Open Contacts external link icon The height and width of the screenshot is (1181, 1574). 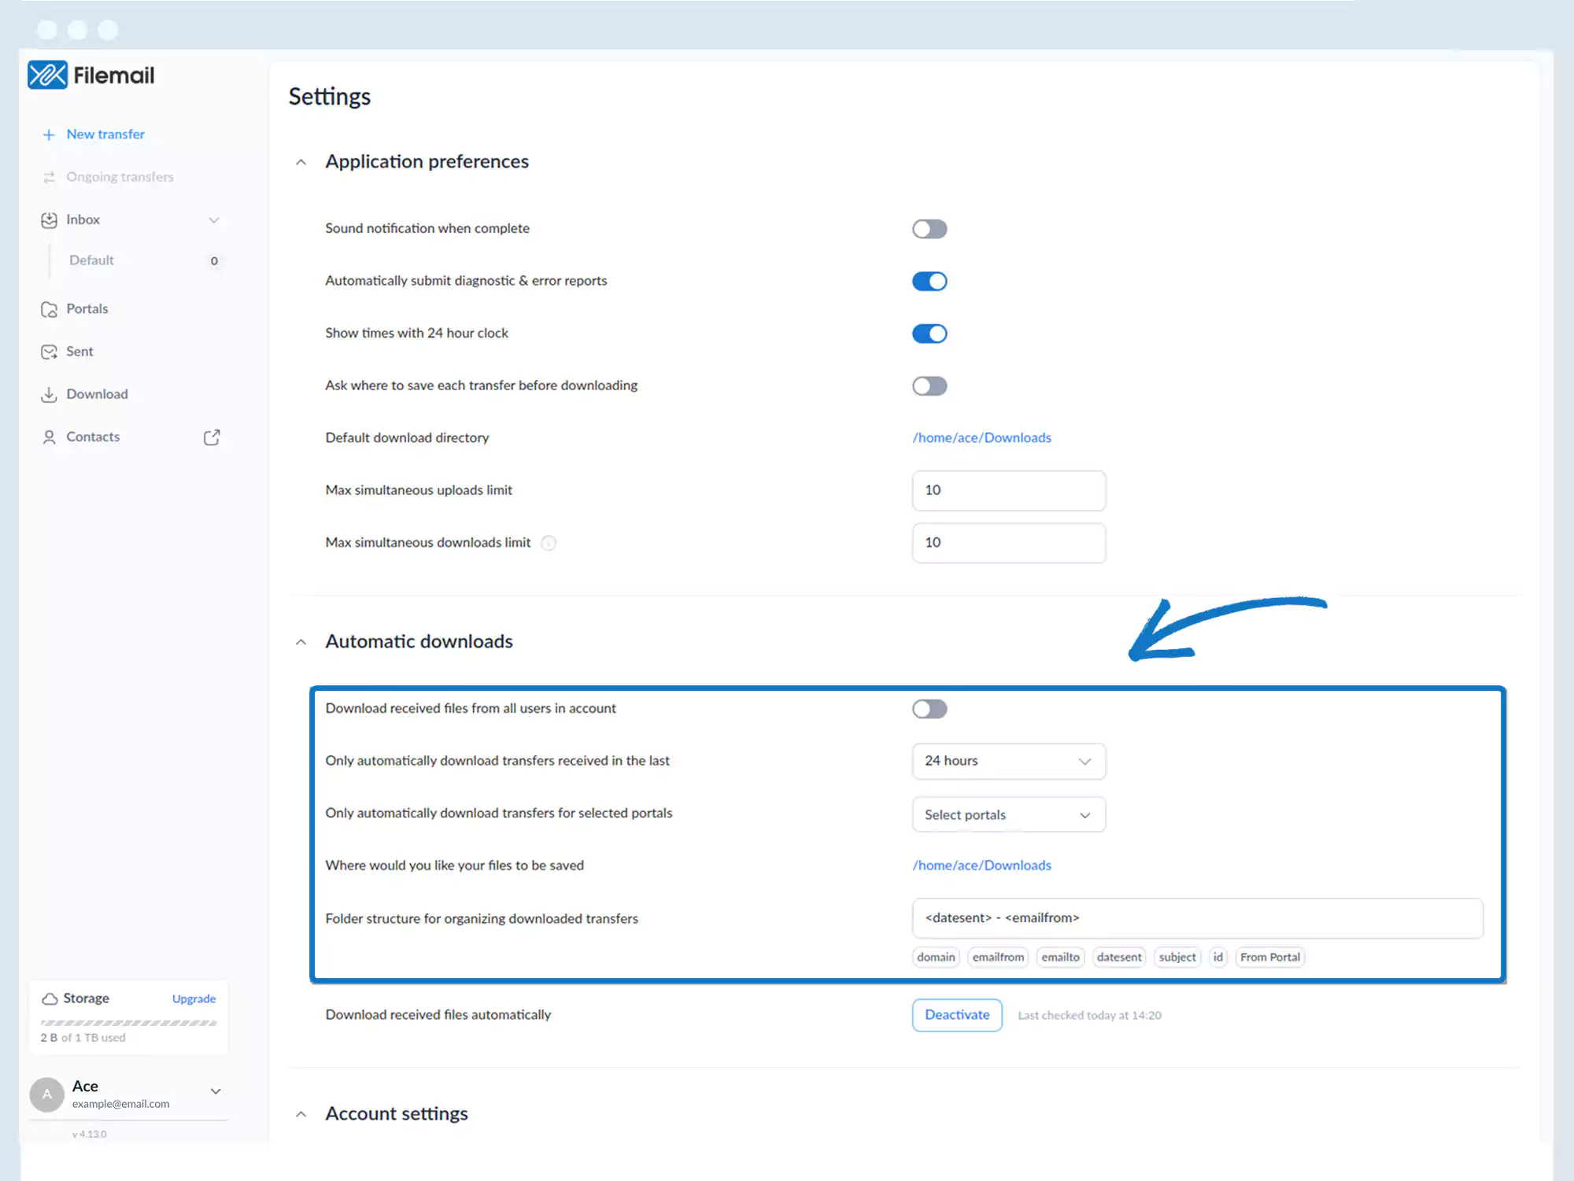[x=212, y=437]
